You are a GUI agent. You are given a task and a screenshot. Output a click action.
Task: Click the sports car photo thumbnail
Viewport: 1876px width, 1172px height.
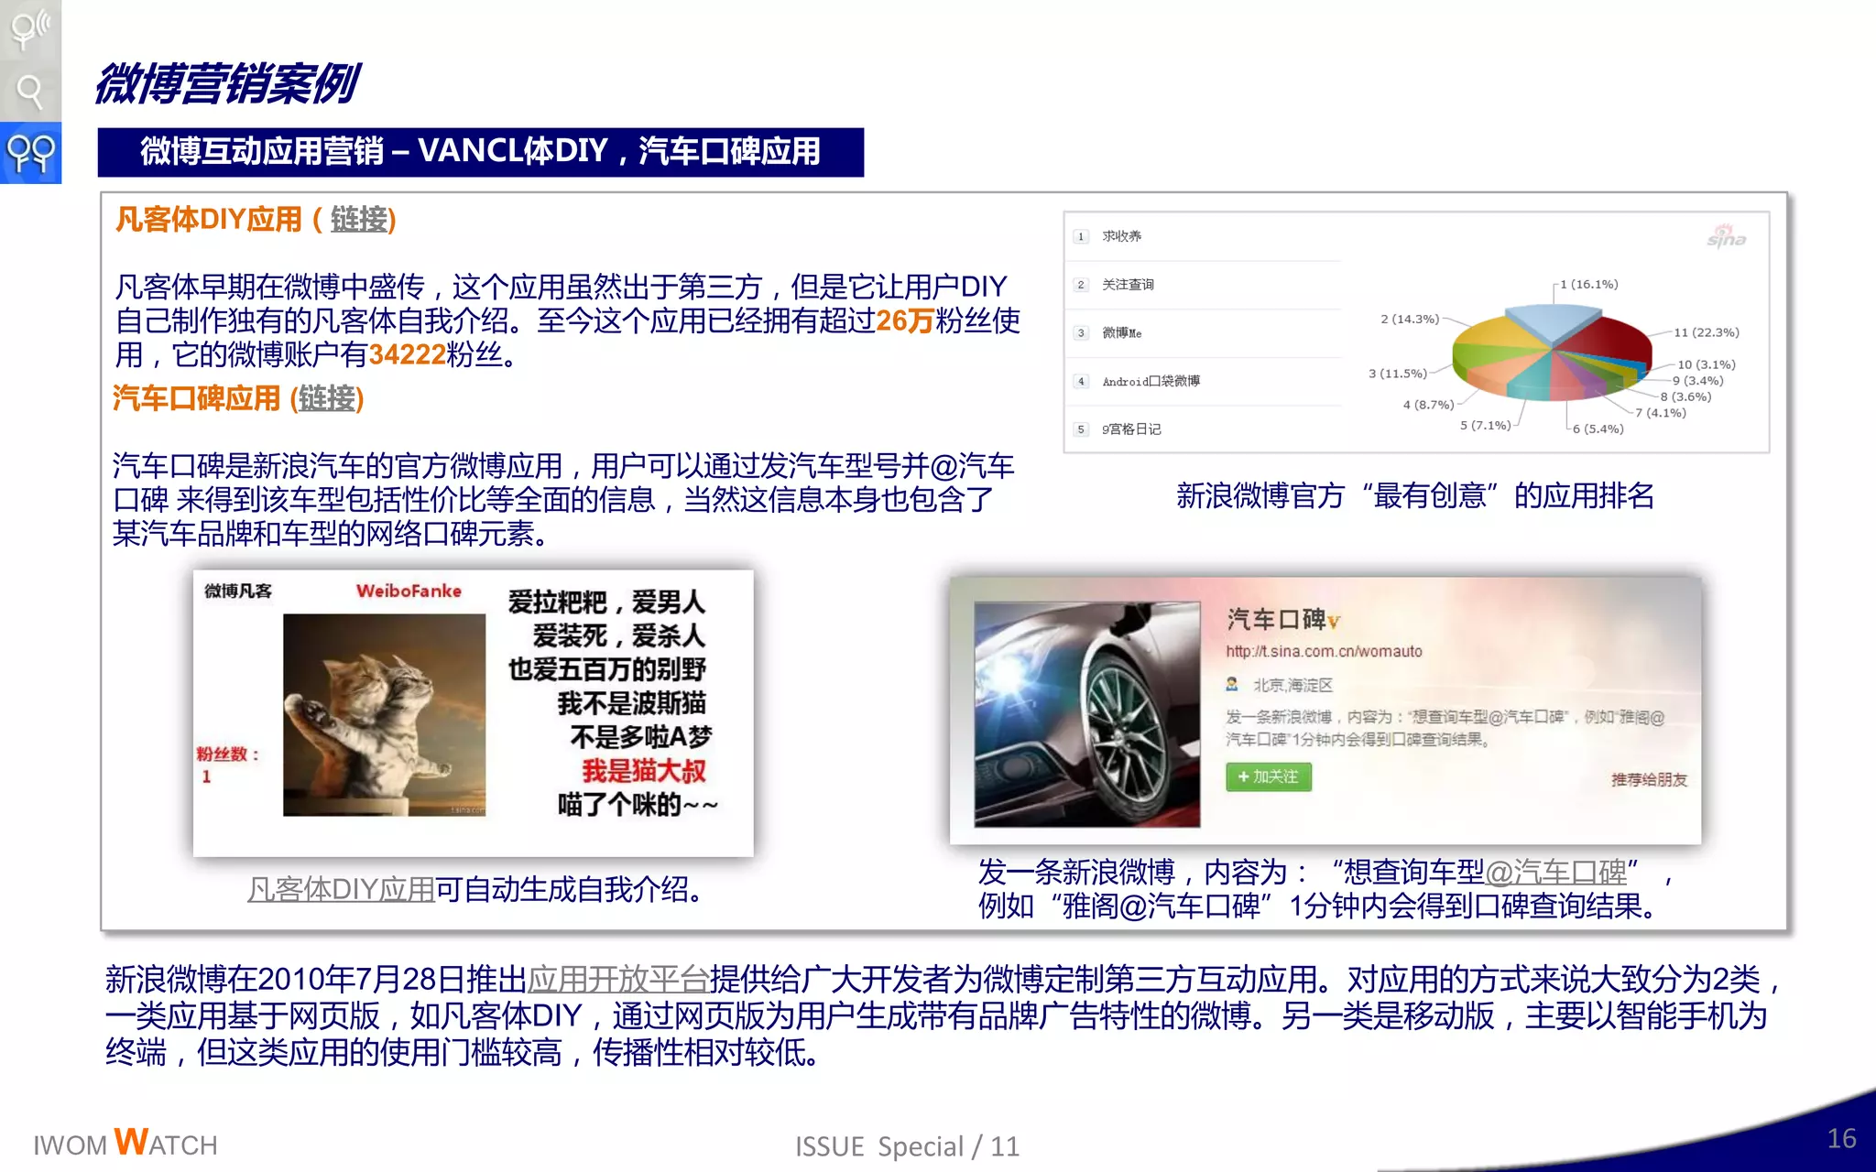1087,714
